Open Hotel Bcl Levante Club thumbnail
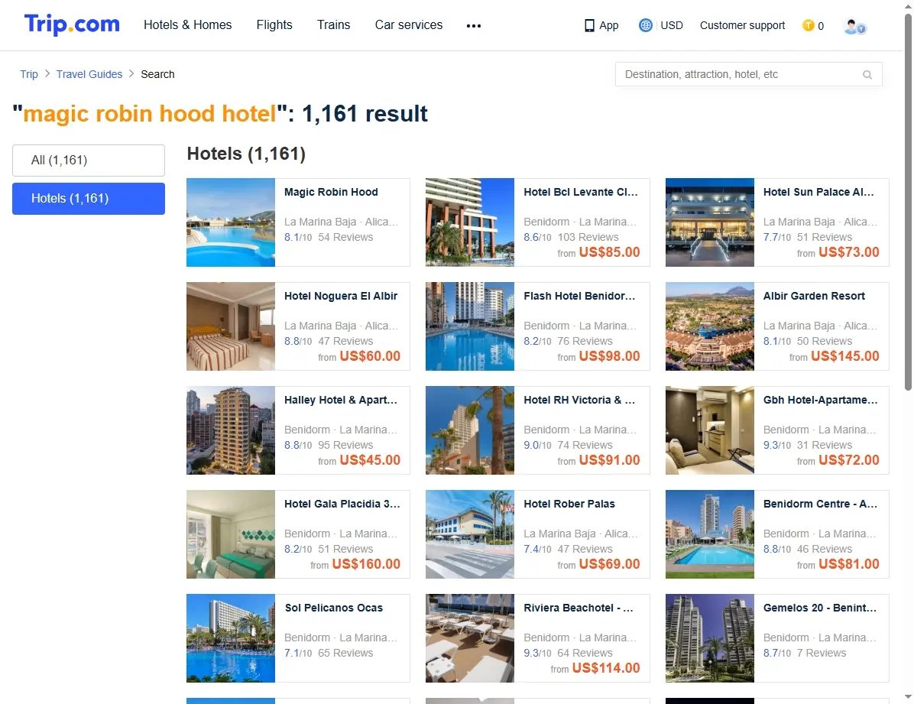 coord(470,222)
